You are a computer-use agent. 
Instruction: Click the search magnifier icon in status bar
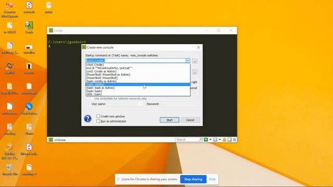tap(201, 140)
